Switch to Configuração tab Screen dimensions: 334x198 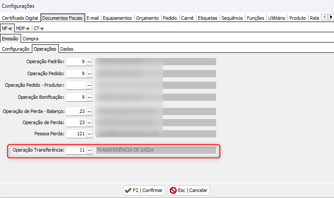pos(16,49)
